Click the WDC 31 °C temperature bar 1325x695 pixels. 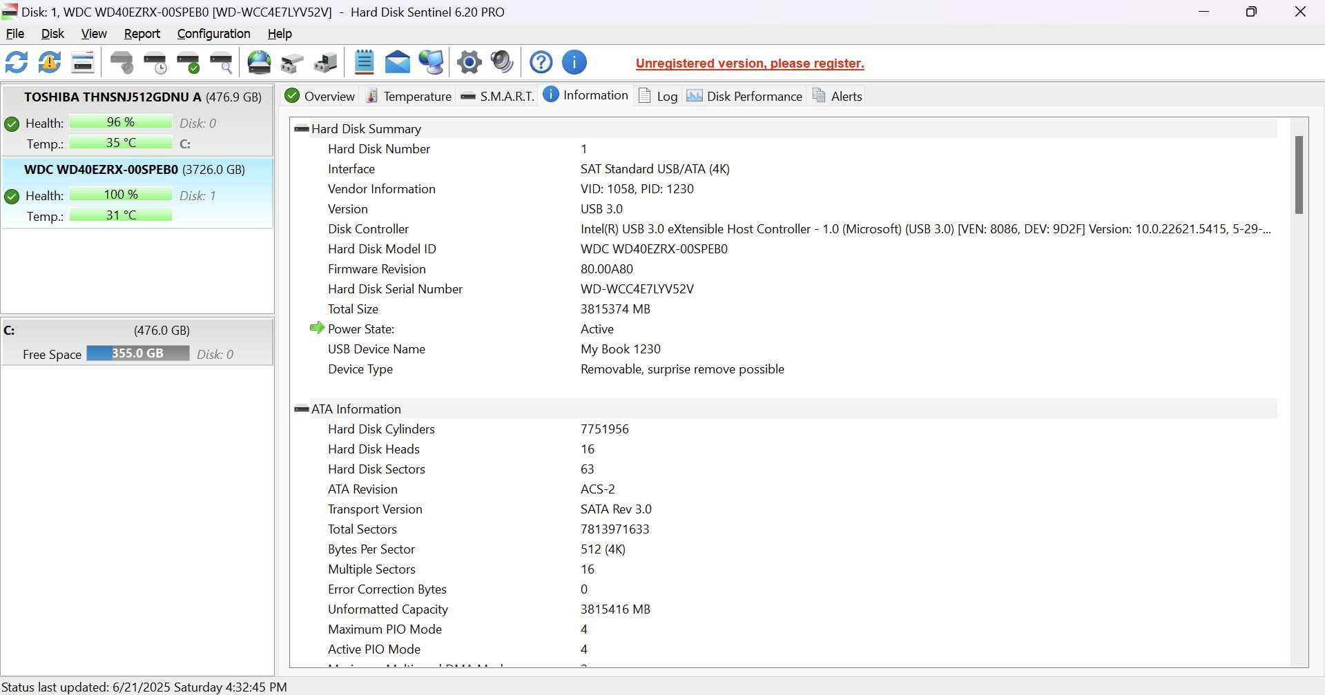[x=121, y=215]
